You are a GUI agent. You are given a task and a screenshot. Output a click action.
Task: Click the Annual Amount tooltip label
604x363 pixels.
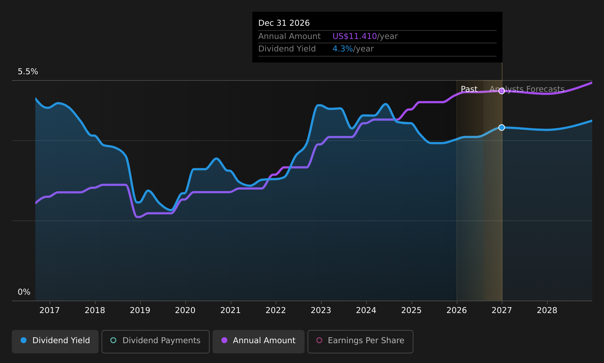coord(289,36)
